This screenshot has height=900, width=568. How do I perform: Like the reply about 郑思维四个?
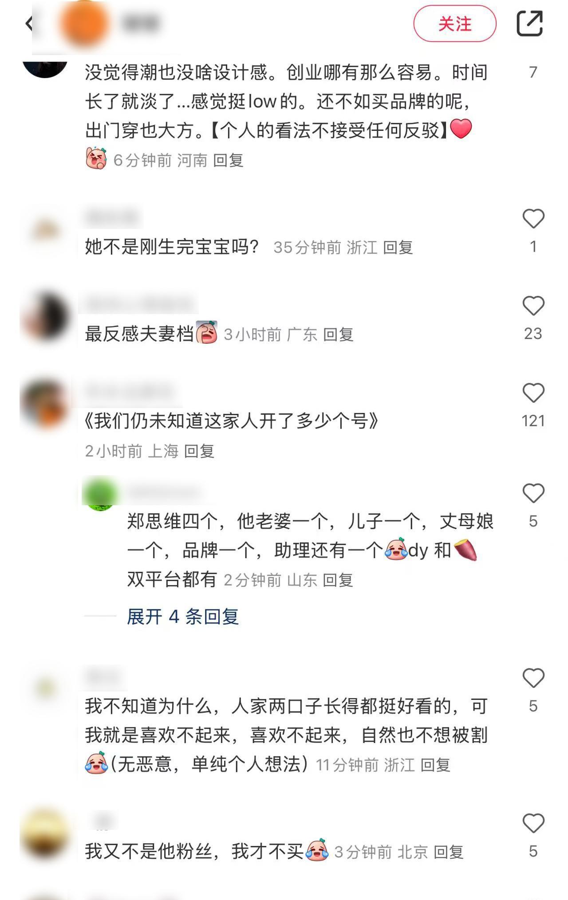click(533, 493)
